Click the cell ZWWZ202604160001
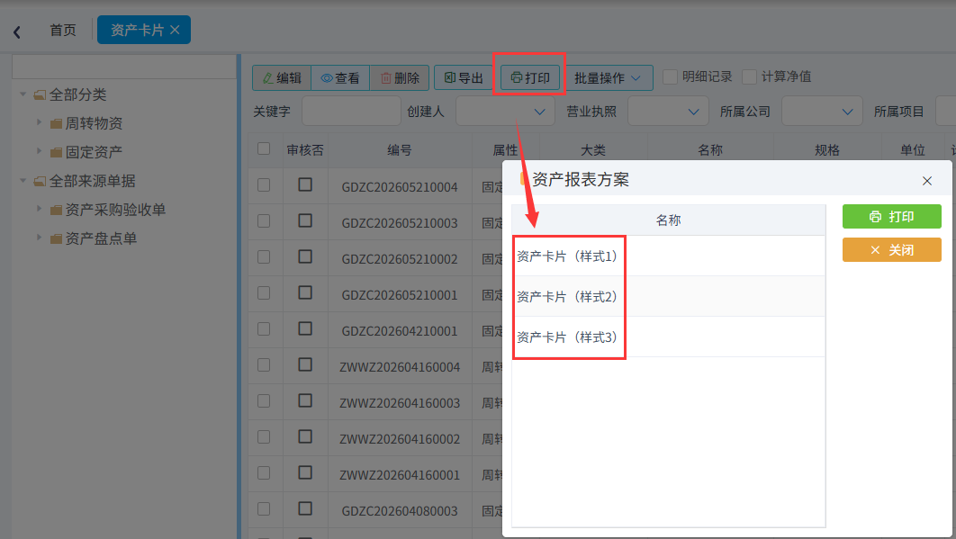 pos(400,475)
